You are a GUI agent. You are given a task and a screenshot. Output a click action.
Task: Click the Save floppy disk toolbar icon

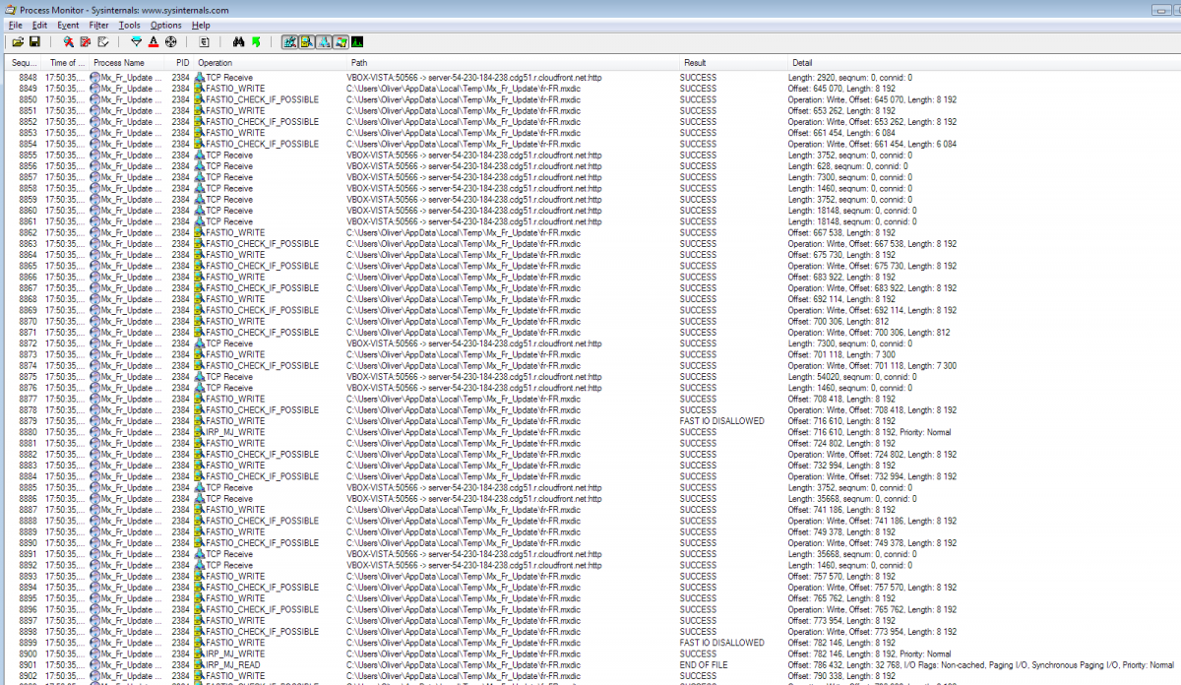coord(34,42)
